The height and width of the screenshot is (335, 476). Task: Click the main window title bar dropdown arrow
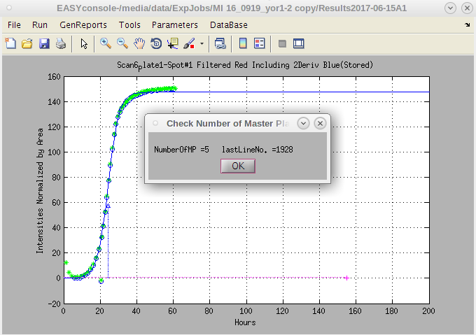tap(449, 8)
